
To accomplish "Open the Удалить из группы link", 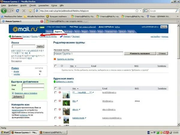I will pos(65,59).
